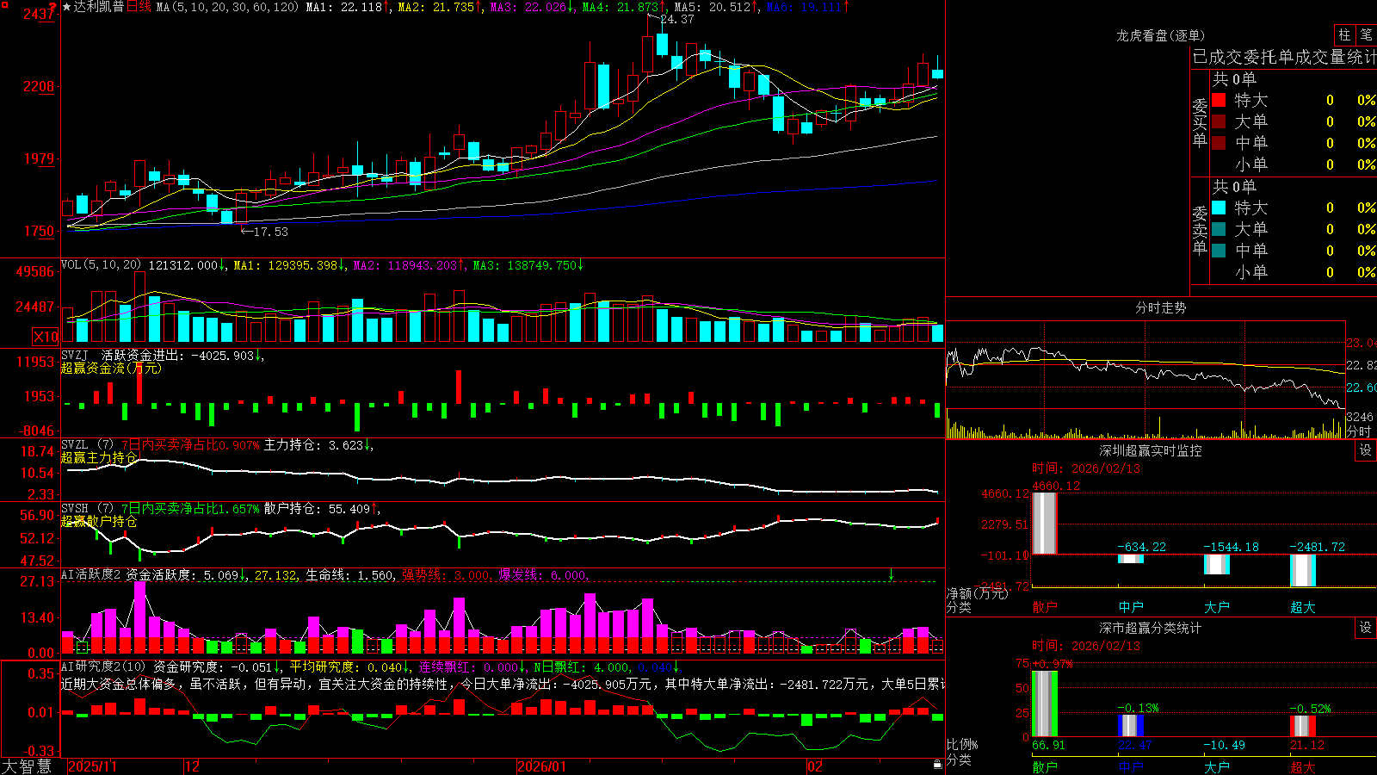The width and height of the screenshot is (1377, 775).
Task: Click the 主力持仓: 3.623 reading
Action: pyautogui.click(x=313, y=445)
